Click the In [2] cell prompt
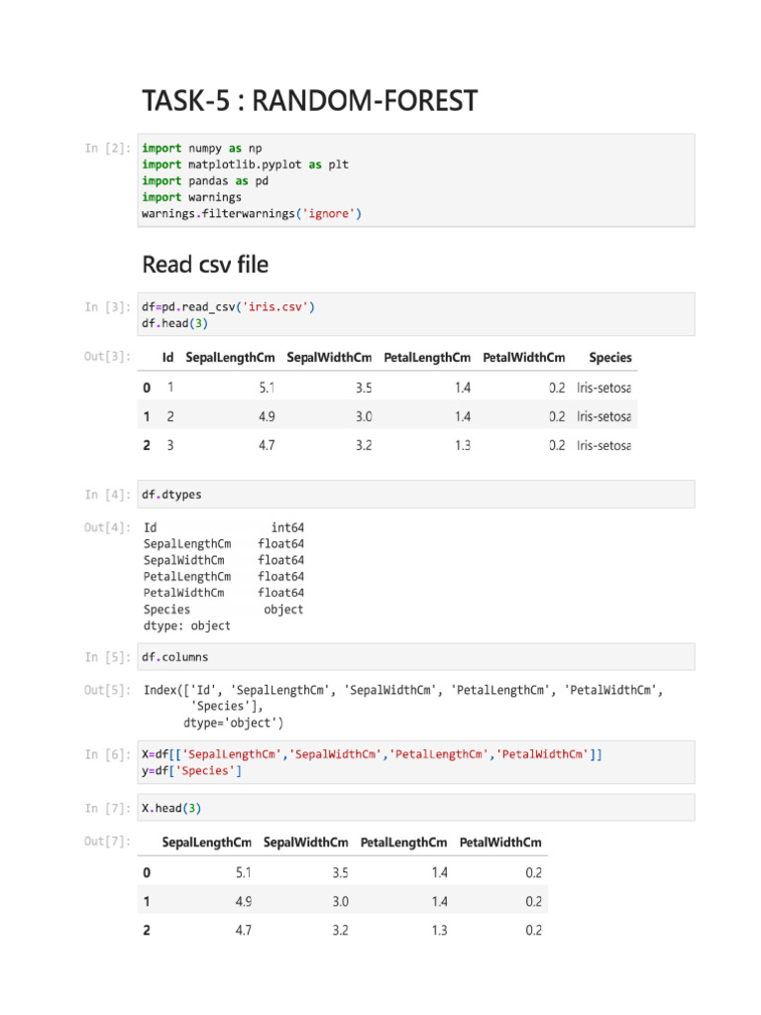This screenshot has height=1015, width=761. pyautogui.click(x=107, y=149)
